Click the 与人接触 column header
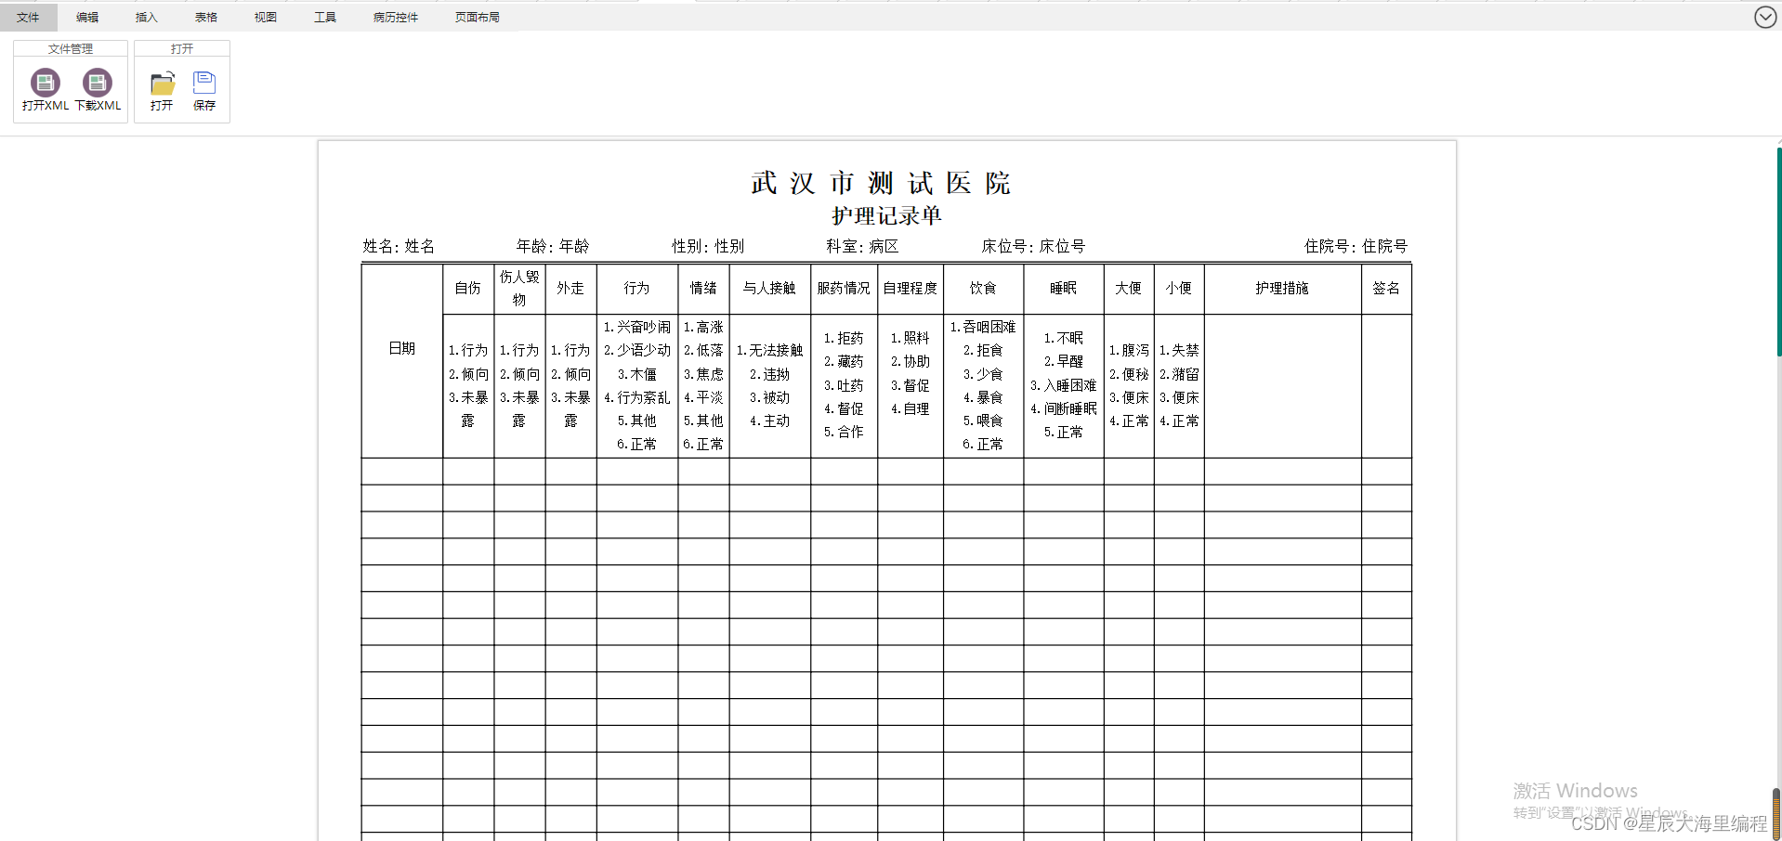 [769, 289]
